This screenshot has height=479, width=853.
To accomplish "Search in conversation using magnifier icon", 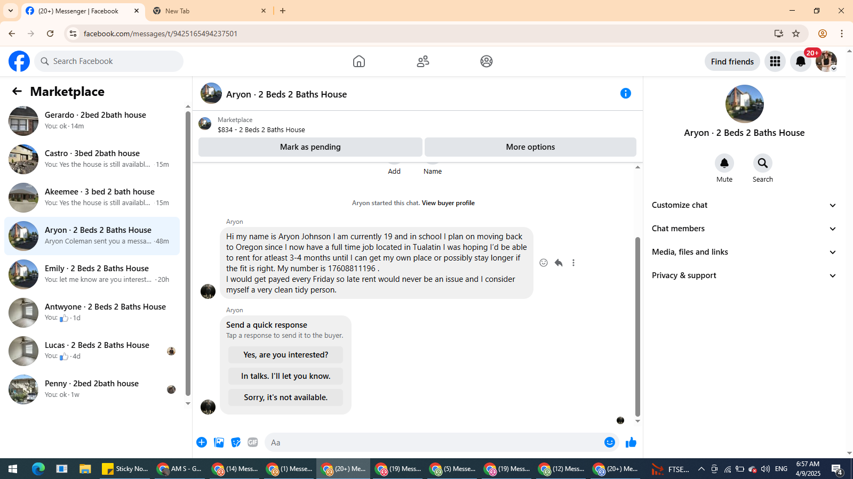I will [763, 163].
